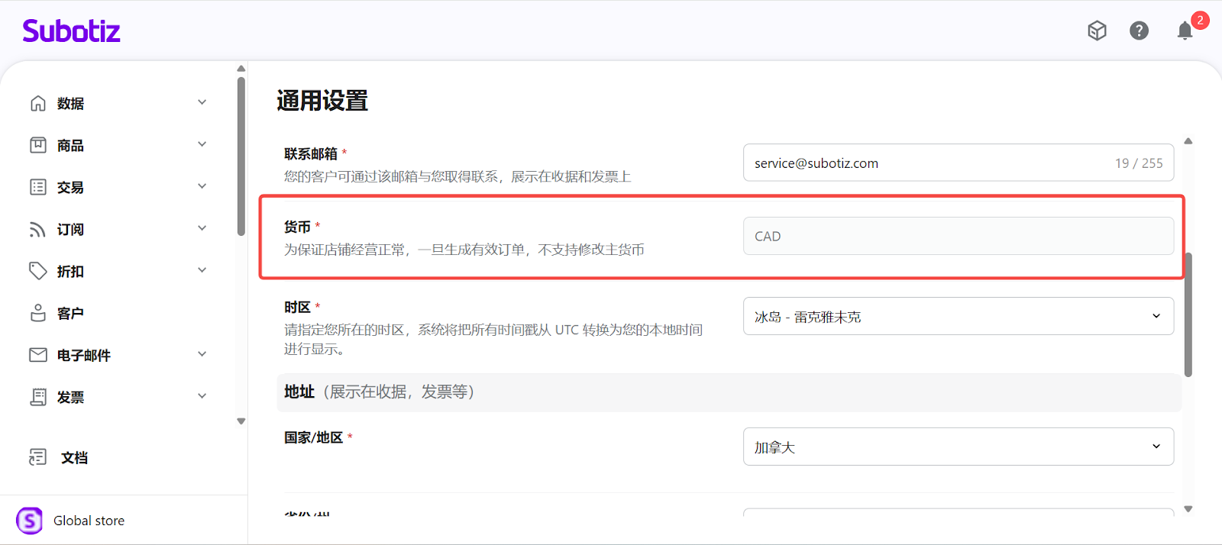The height and width of the screenshot is (545, 1222).
Task: Select 订阅 in the sidebar menu
Action: [x=70, y=229]
